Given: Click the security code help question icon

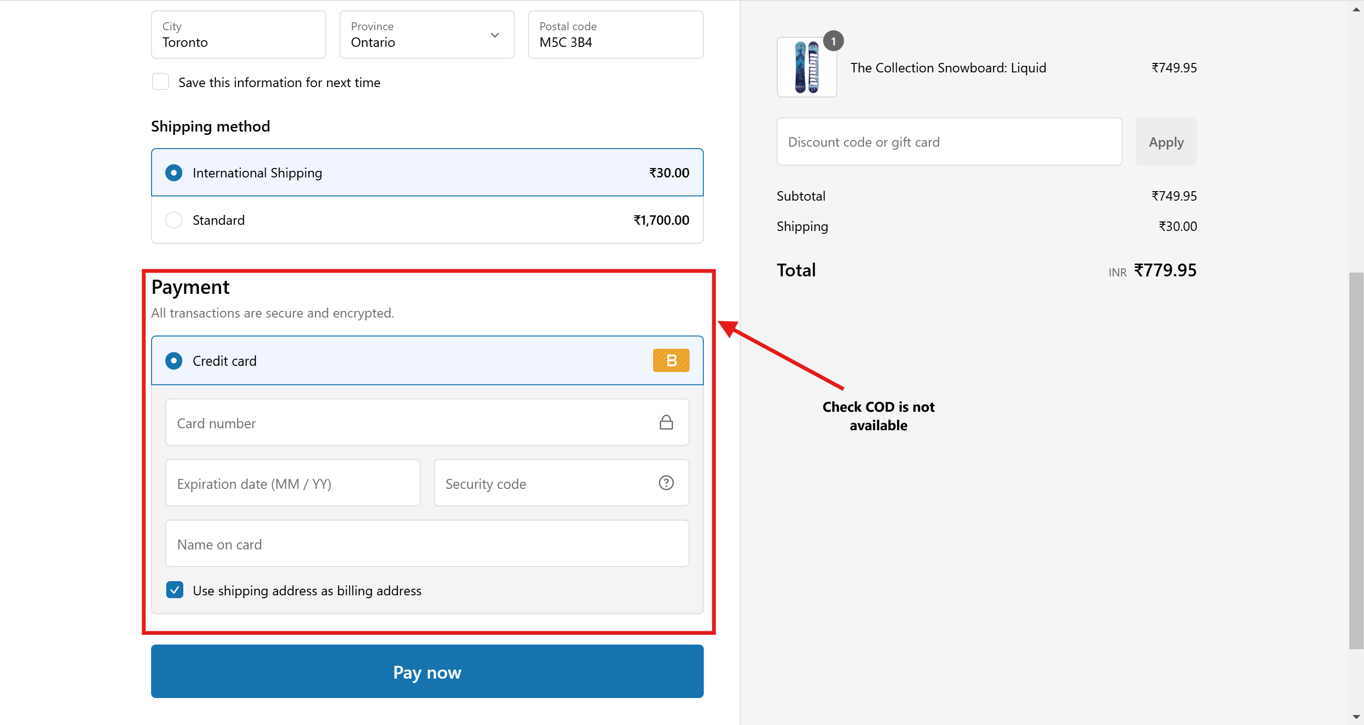Looking at the screenshot, I should tap(665, 483).
